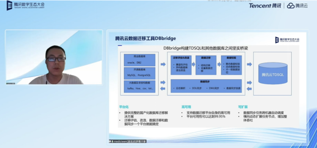Image resolution: width=317 pixels, height=148 pixels.
Task: Click the mediciwen screen-sharing label
Action: pyautogui.click(x=128, y=141)
